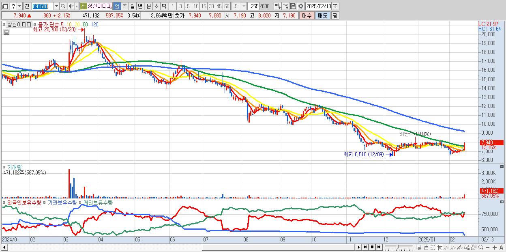Image resolution: width=506 pixels, height=252 pixels.
Task: Open the dropdown next to speaker icon
Action: click(77, 6)
